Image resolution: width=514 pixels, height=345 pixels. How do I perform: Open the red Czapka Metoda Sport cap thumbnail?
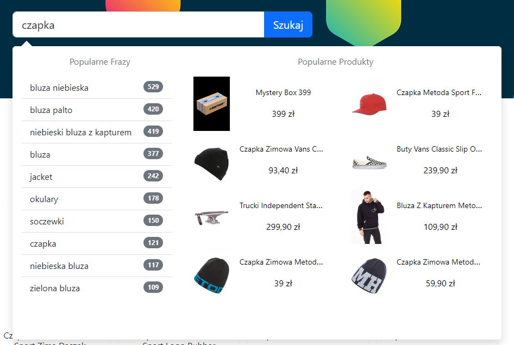coord(369,104)
